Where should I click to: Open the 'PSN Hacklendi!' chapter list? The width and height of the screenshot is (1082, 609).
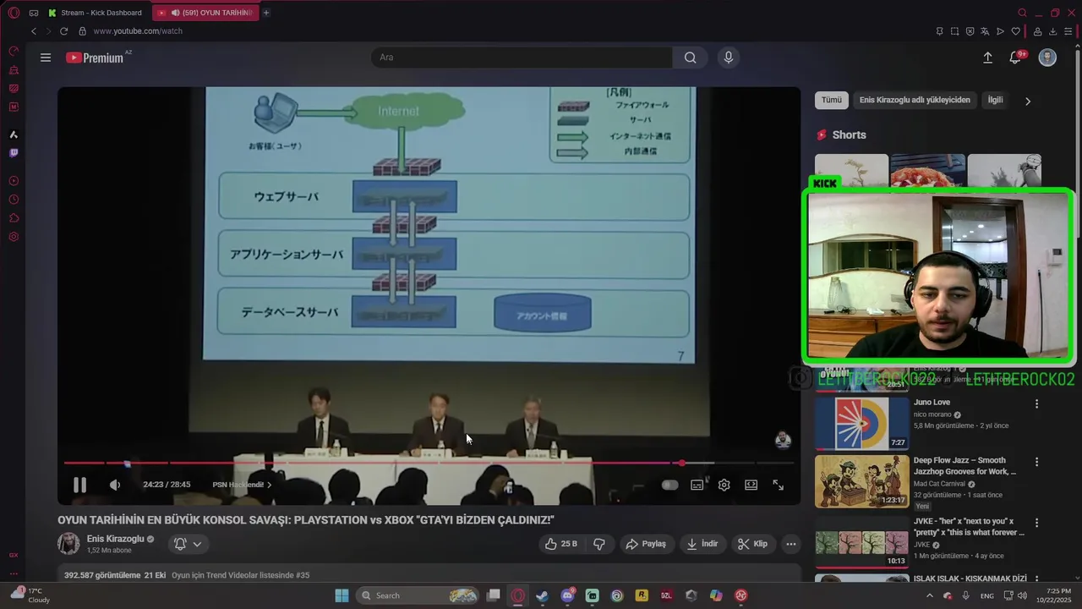[x=242, y=485]
